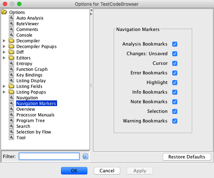
Task: Confirm the dialog with OK
Action: 74,171
